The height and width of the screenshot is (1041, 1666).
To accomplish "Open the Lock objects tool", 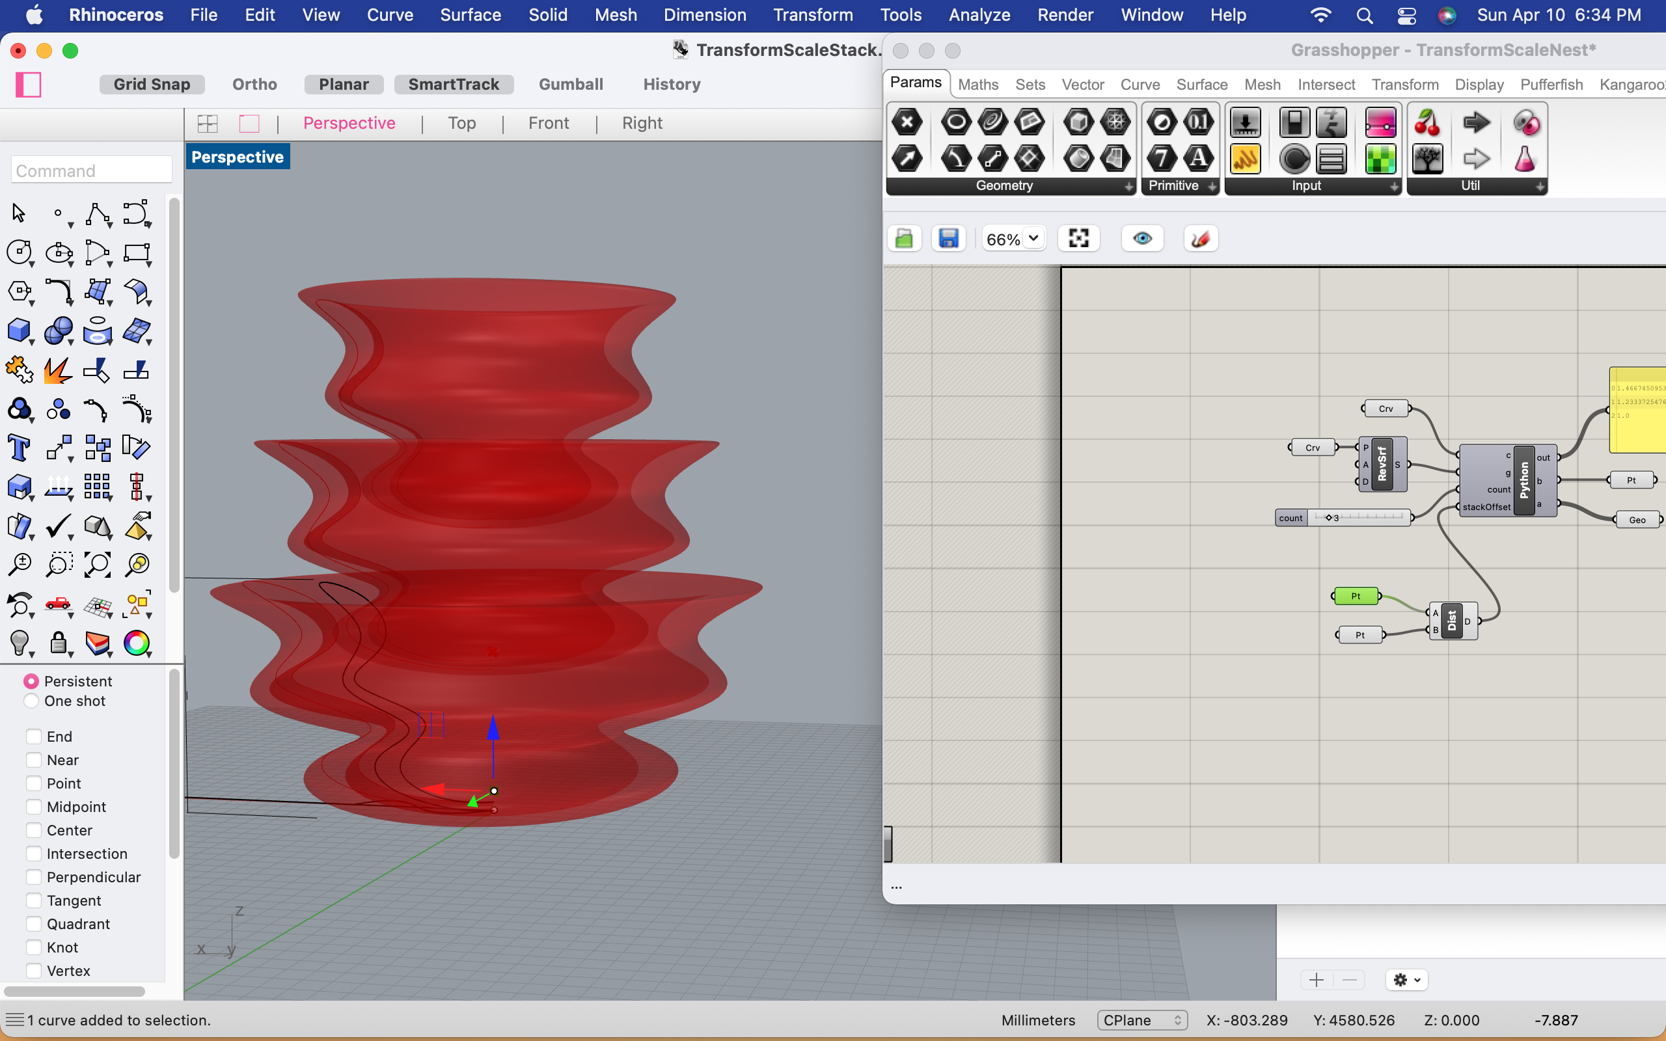I will [x=59, y=643].
